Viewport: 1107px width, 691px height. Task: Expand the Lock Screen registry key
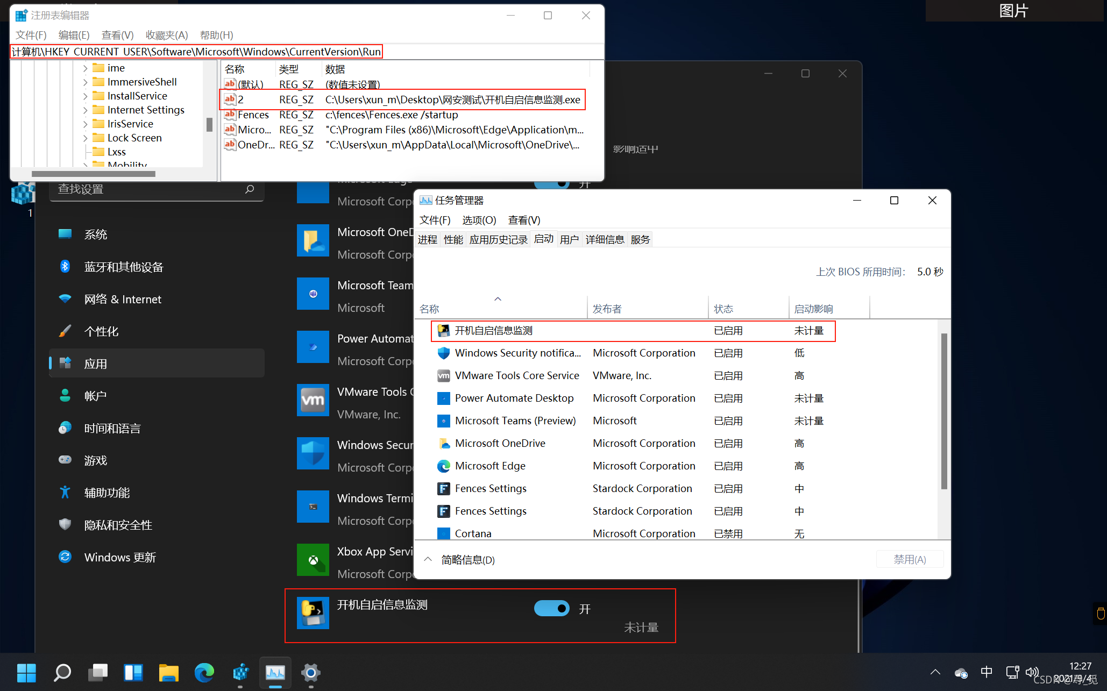point(85,138)
